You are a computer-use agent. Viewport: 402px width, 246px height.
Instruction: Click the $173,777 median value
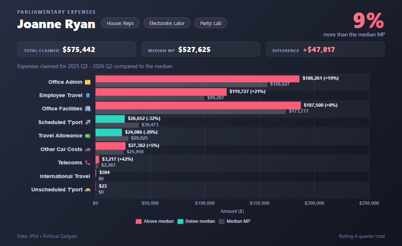pos(298,111)
